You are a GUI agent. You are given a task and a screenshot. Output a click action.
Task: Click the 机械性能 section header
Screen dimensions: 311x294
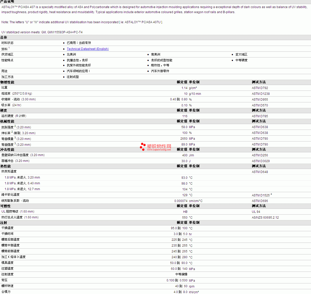tap(7, 121)
